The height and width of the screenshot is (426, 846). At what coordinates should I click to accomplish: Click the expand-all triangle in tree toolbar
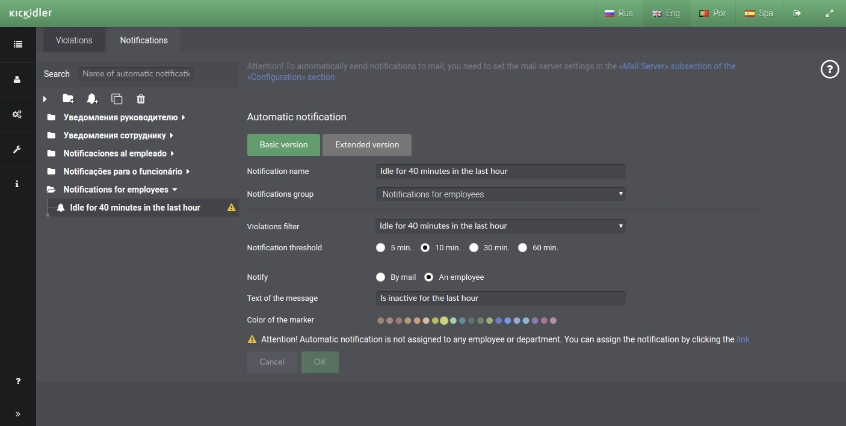[x=45, y=99]
